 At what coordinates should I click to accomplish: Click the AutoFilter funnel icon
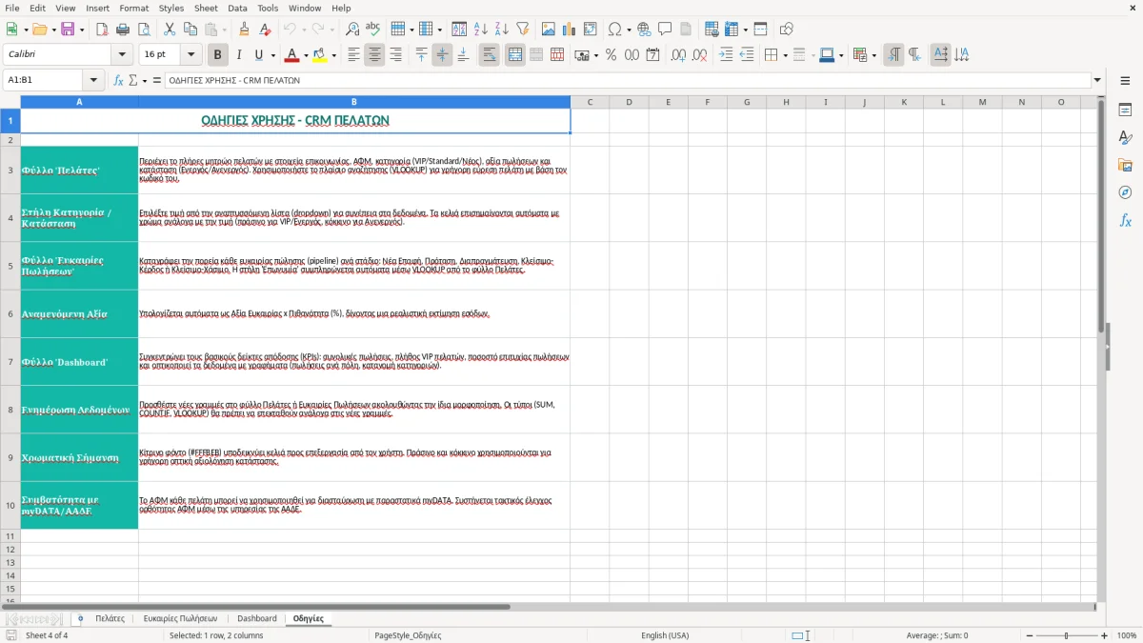[522, 30]
